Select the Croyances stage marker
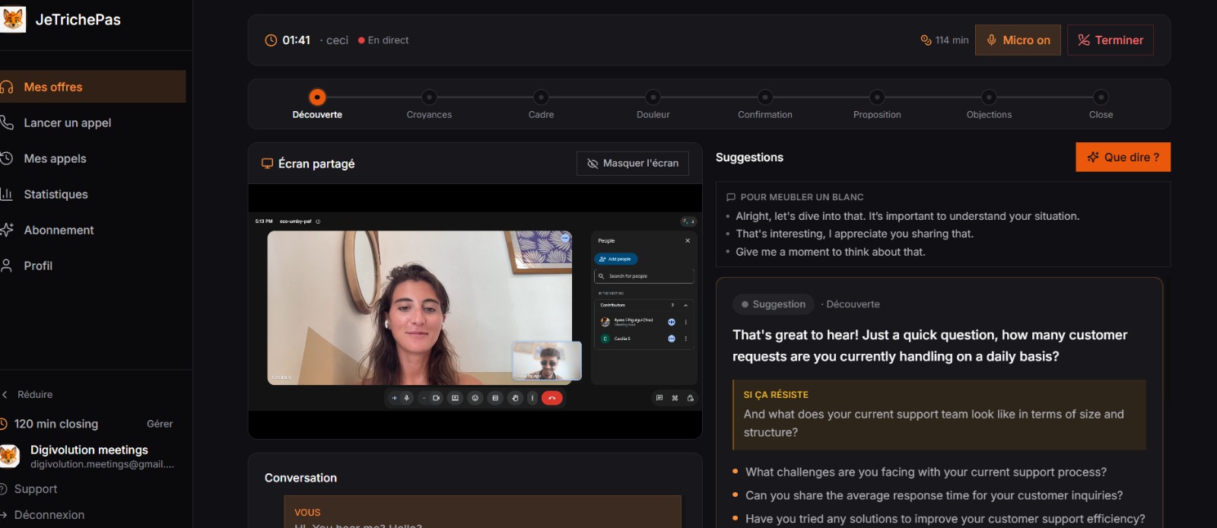 (x=429, y=97)
